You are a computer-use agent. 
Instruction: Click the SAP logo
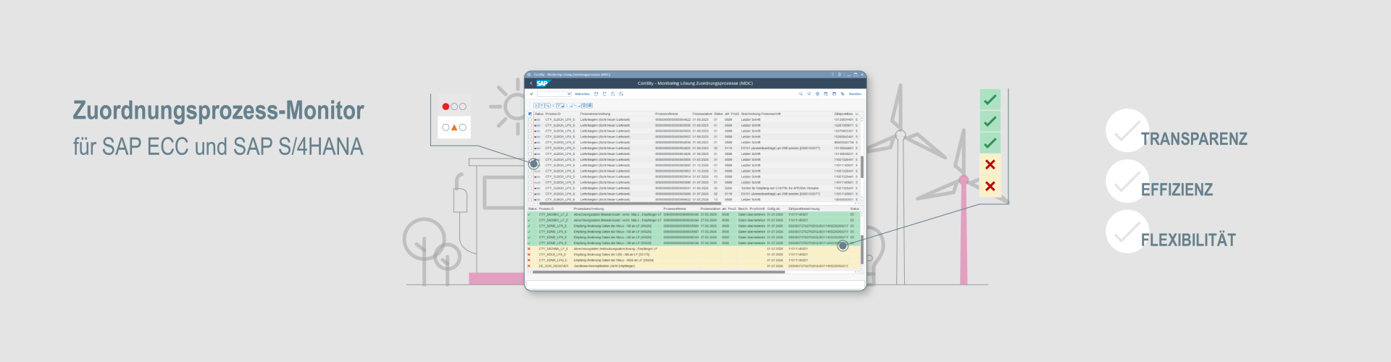pyautogui.click(x=544, y=83)
